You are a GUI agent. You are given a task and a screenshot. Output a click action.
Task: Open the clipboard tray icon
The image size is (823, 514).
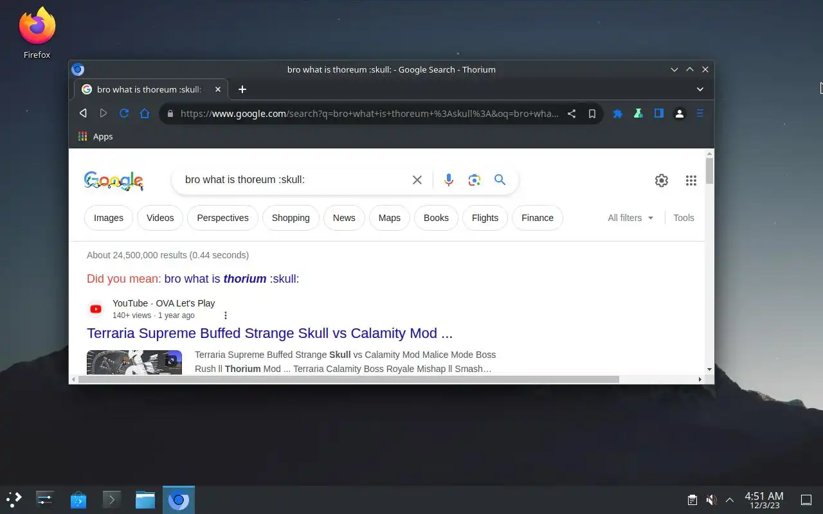tap(692, 500)
